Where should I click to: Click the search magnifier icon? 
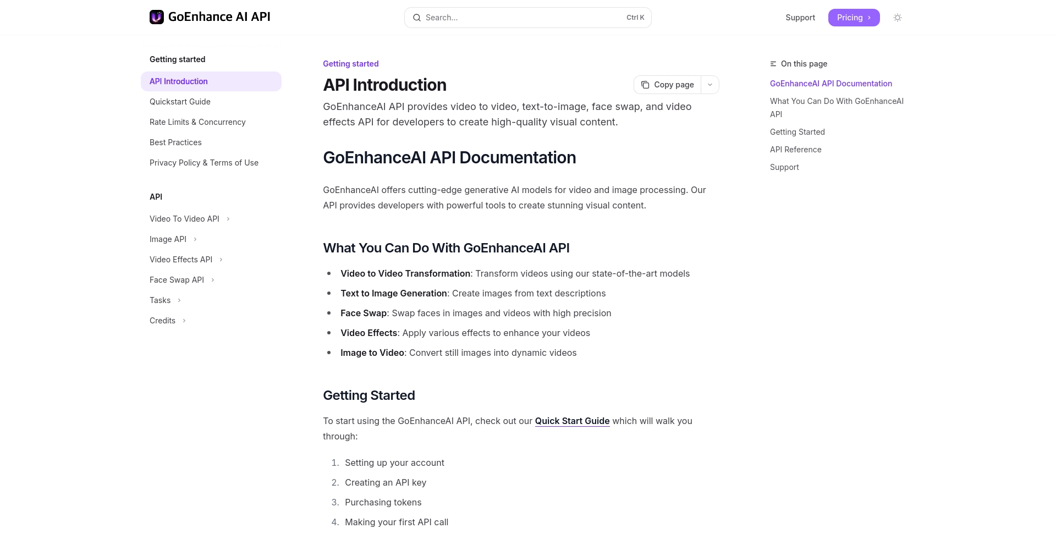(417, 18)
